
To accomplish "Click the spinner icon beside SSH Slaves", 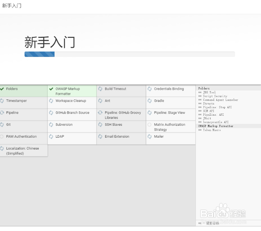I will click(100, 125).
